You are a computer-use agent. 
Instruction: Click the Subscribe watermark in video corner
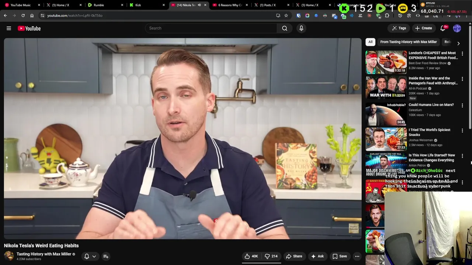point(353,229)
